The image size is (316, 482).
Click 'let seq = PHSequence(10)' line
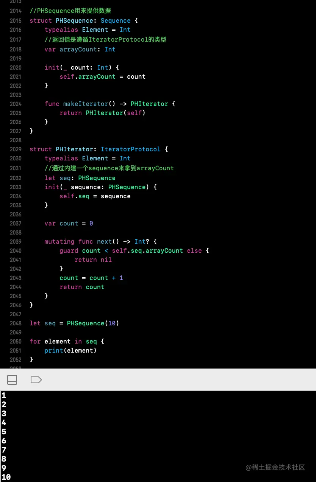[74, 323]
